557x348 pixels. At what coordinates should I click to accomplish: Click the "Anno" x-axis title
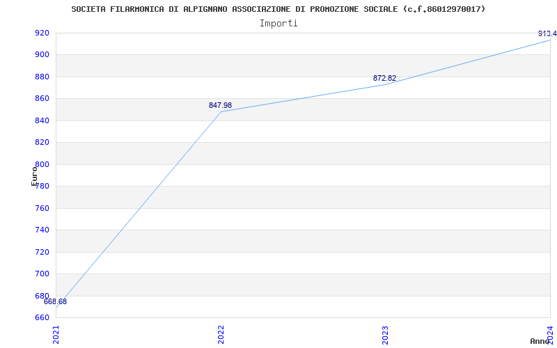pos(540,341)
